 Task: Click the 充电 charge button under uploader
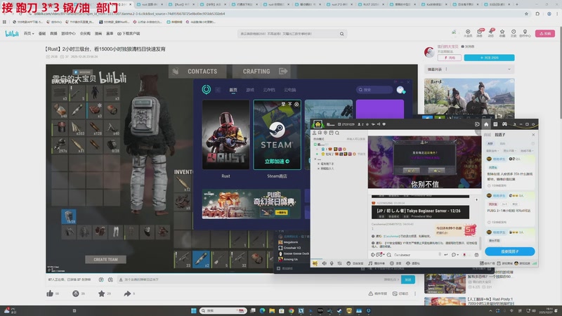click(x=450, y=58)
